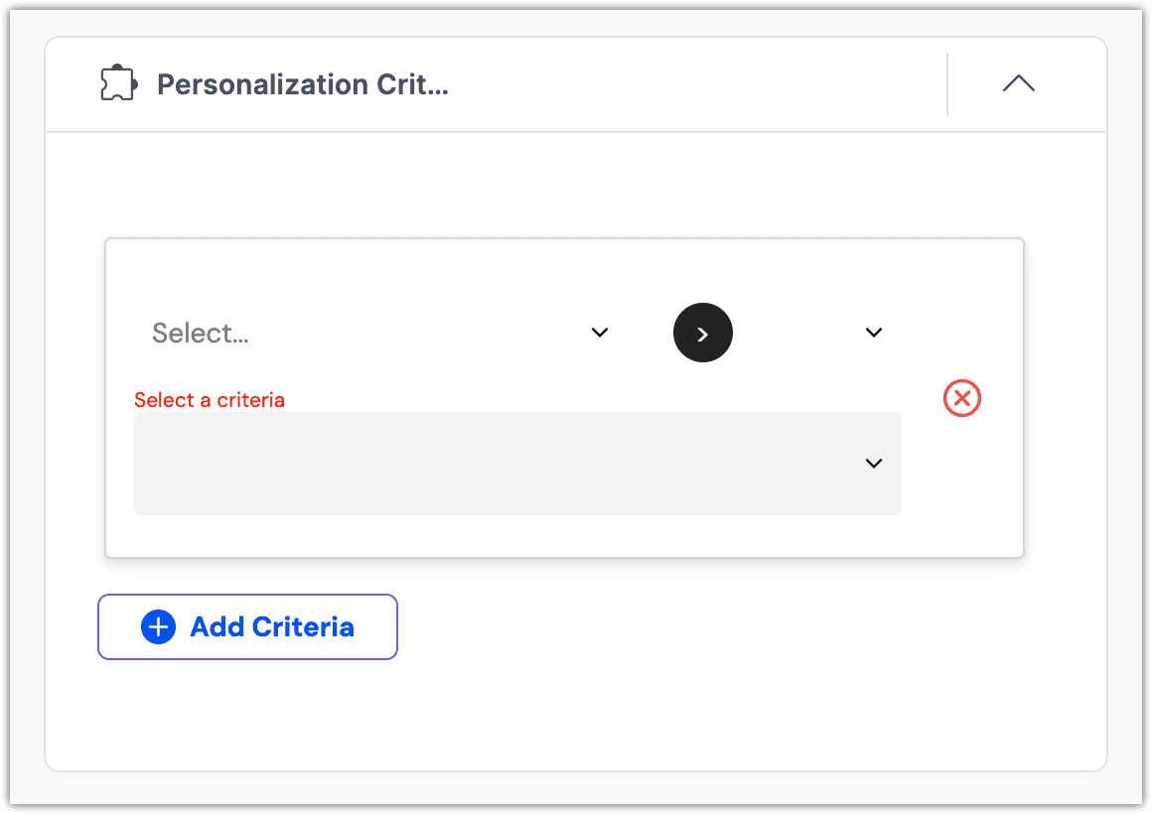
Task: Collapse the Personalization Criteria panel
Action: [x=1018, y=84]
